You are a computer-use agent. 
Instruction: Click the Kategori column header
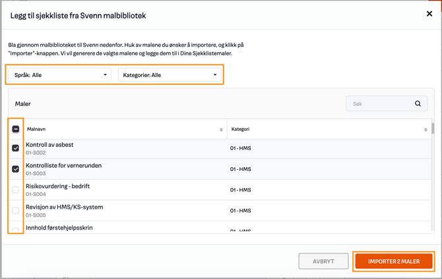240,129
